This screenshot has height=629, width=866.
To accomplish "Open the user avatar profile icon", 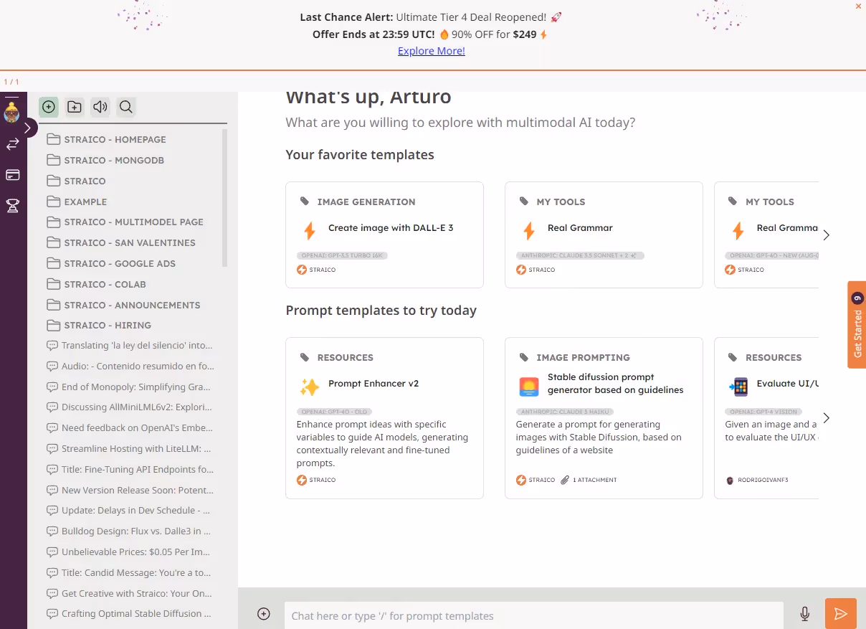I will pos(11,112).
